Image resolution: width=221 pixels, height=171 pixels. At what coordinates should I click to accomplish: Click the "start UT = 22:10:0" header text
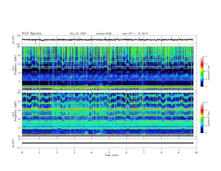(x=135, y=34)
